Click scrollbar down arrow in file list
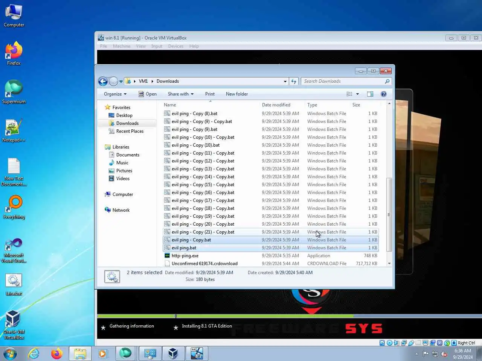 [x=389, y=264]
